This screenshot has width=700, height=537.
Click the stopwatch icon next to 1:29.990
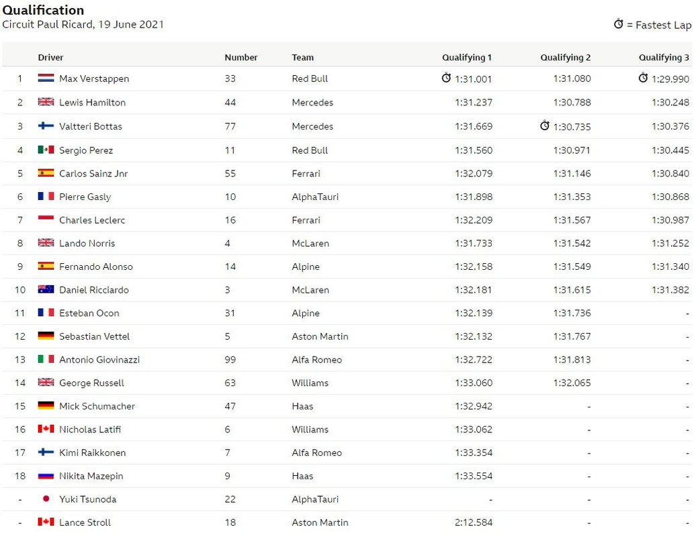pyautogui.click(x=643, y=78)
